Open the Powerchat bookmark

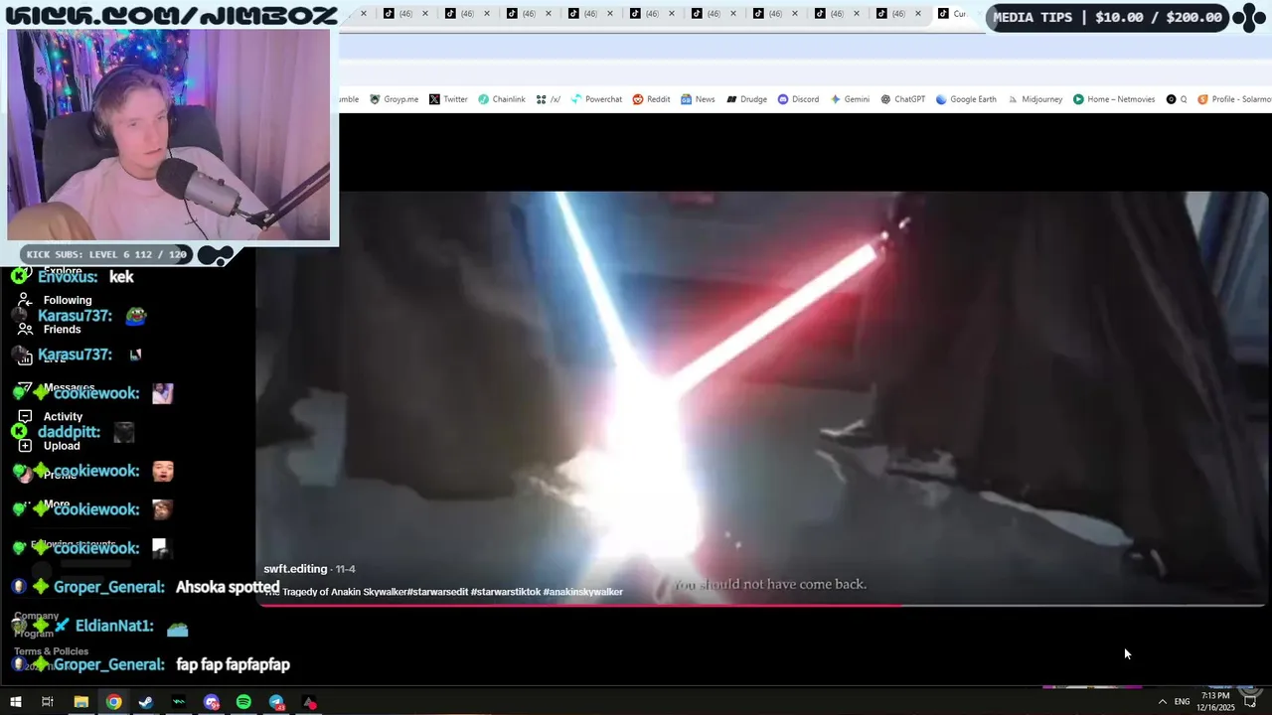click(596, 99)
